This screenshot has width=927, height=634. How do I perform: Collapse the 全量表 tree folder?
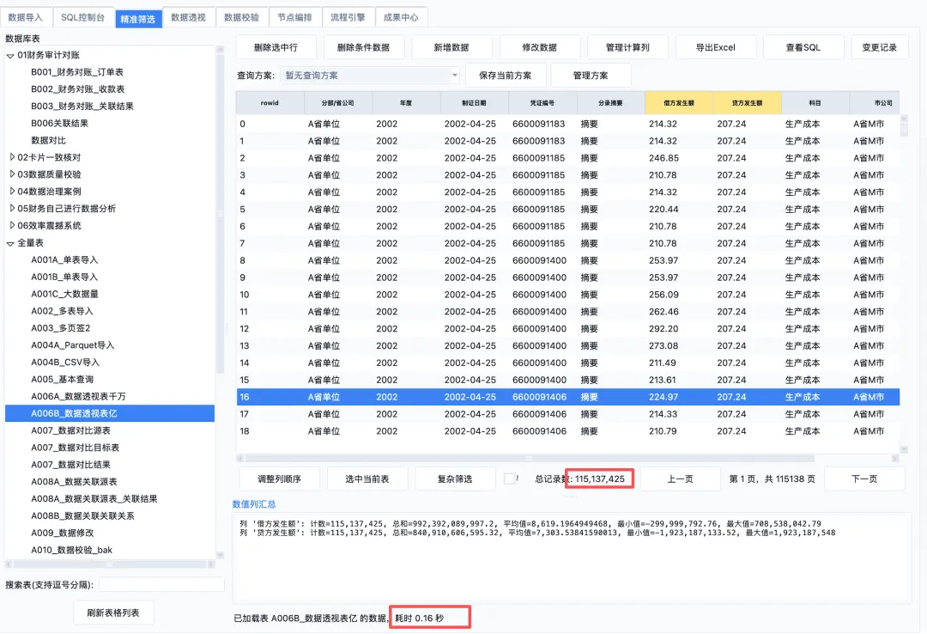pyautogui.click(x=10, y=243)
